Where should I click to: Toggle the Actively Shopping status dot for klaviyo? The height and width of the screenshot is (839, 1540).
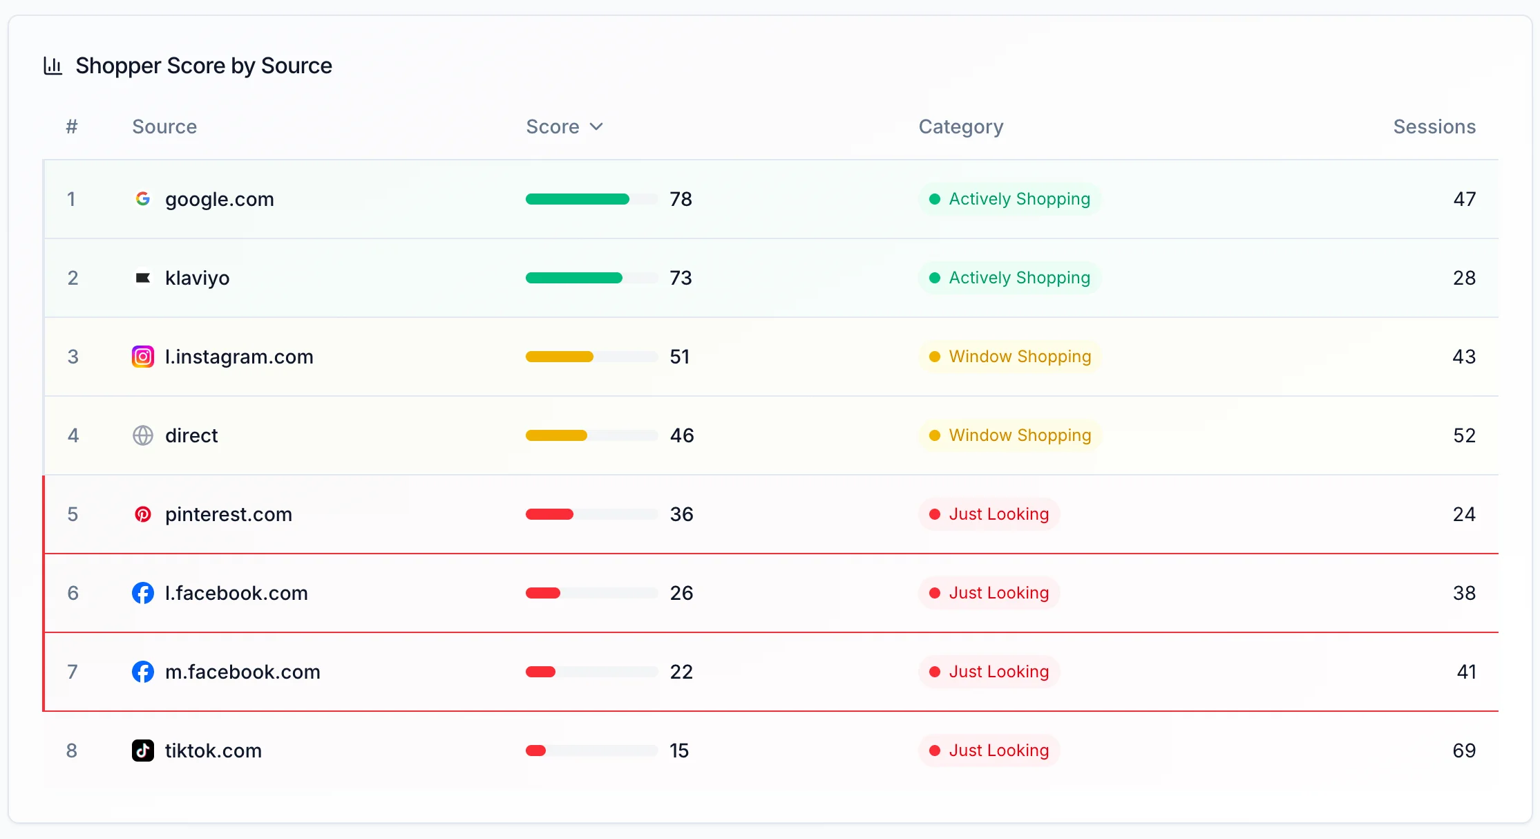[x=935, y=278]
